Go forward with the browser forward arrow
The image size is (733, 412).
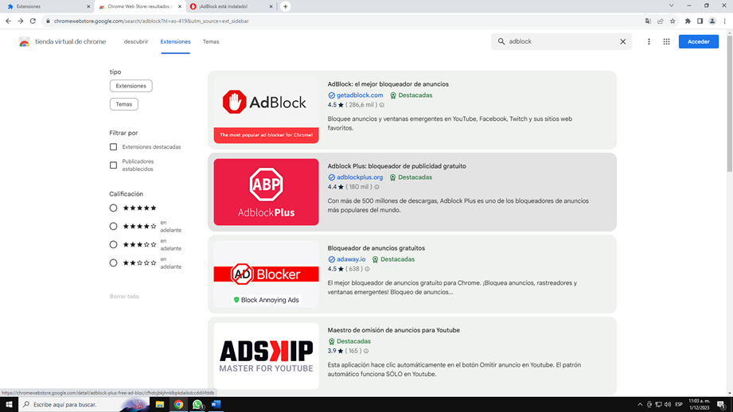click(x=21, y=21)
